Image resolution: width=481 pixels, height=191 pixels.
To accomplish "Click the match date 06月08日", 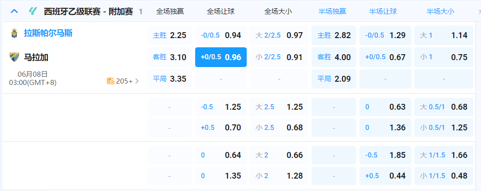I will pos(33,74).
